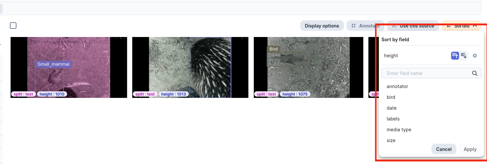This screenshot has width=487, height=165.
Task: Click the Use this source button
Action: 413,26
